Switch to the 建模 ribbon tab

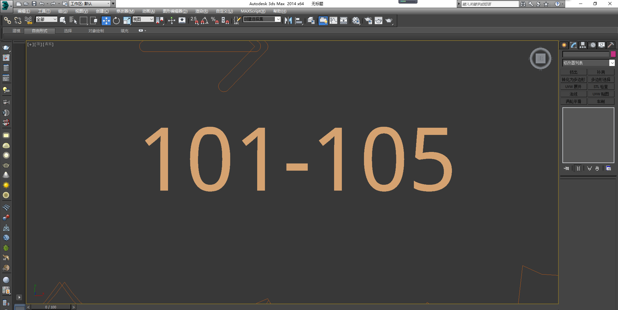coord(16,31)
